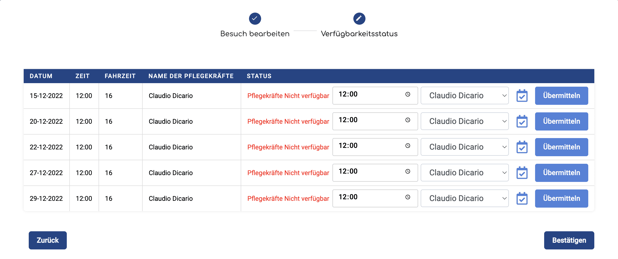Focus the 12:00 time input for 20-12-2022

[375, 121]
